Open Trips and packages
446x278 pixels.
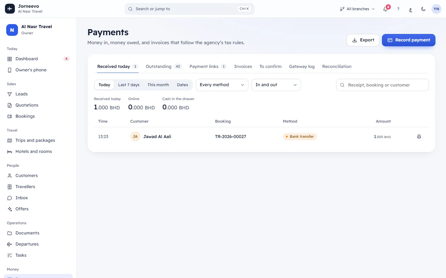click(x=38, y=140)
